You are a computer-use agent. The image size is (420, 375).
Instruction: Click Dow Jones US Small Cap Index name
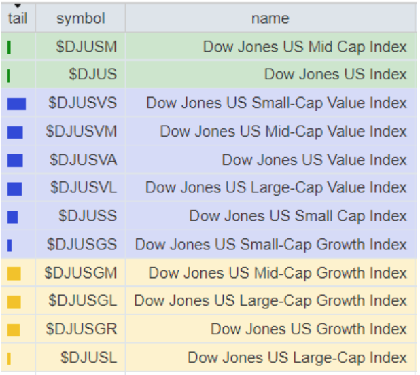(298, 216)
